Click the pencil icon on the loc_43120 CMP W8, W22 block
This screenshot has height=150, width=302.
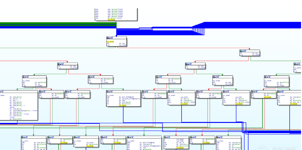[110, 38]
